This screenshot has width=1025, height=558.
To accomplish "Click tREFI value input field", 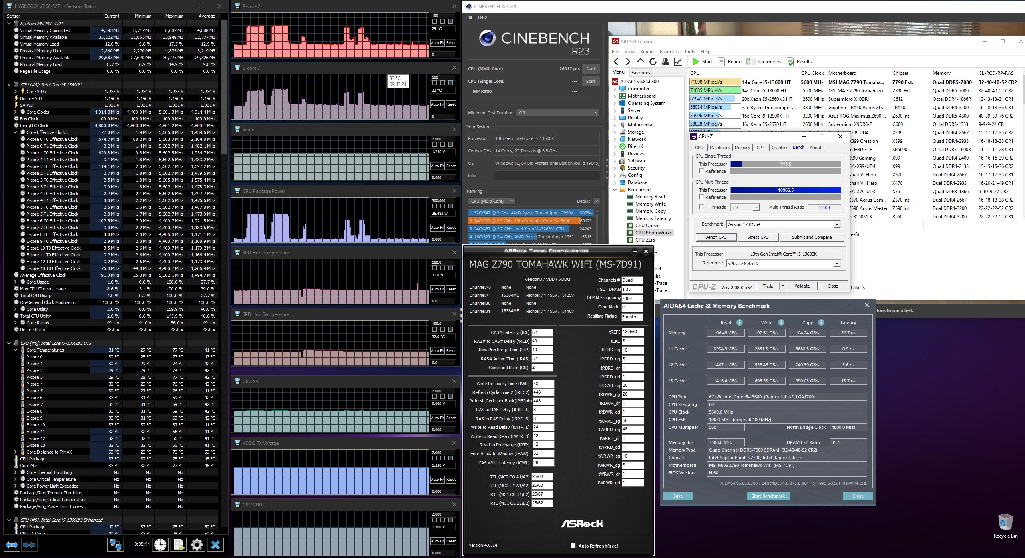I will pos(632,332).
